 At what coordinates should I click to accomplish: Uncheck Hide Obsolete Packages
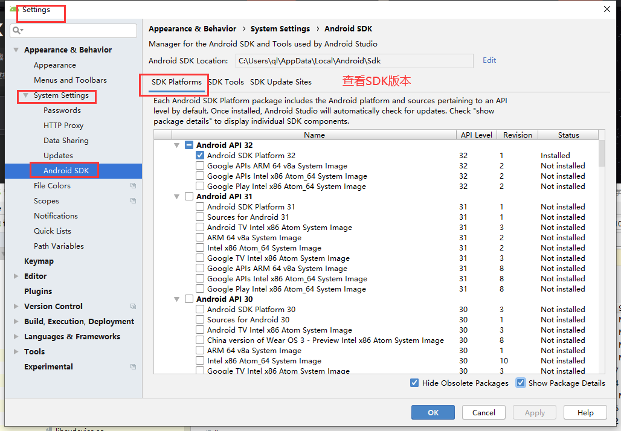pos(414,383)
